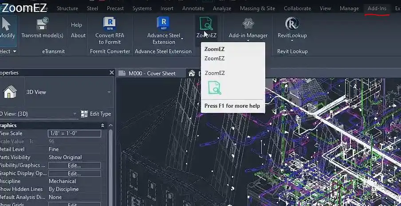Open Advance Steel Extension tool
This screenshot has height=206, width=401.
coord(164,31)
